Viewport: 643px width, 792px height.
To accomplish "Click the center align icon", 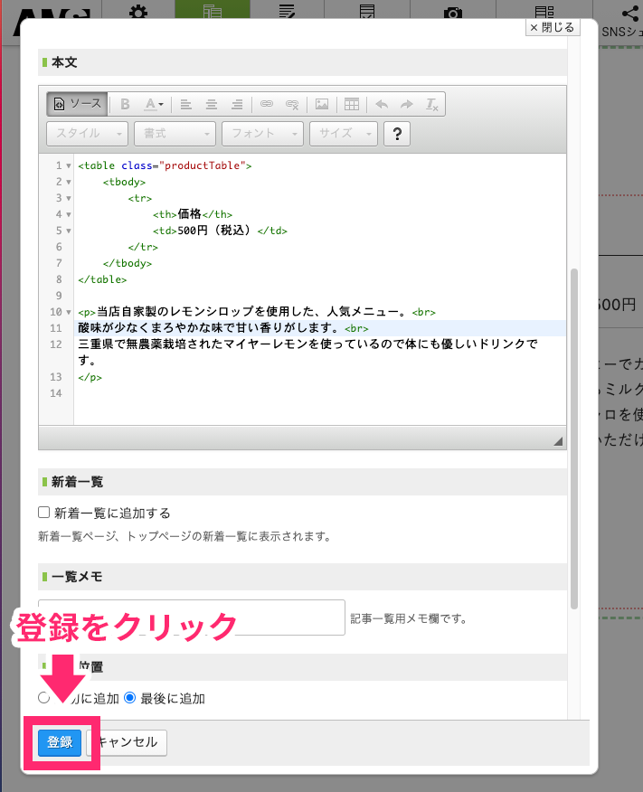I will click(212, 104).
